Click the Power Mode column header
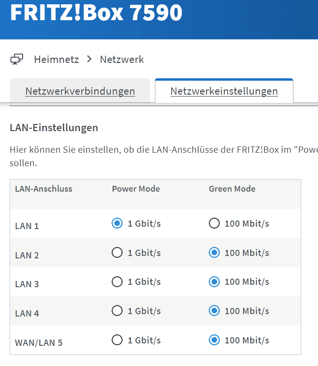This screenshot has width=318, height=366. click(136, 189)
